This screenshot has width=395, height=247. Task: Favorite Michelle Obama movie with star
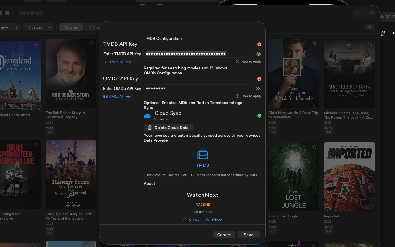(x=370, y=43)
